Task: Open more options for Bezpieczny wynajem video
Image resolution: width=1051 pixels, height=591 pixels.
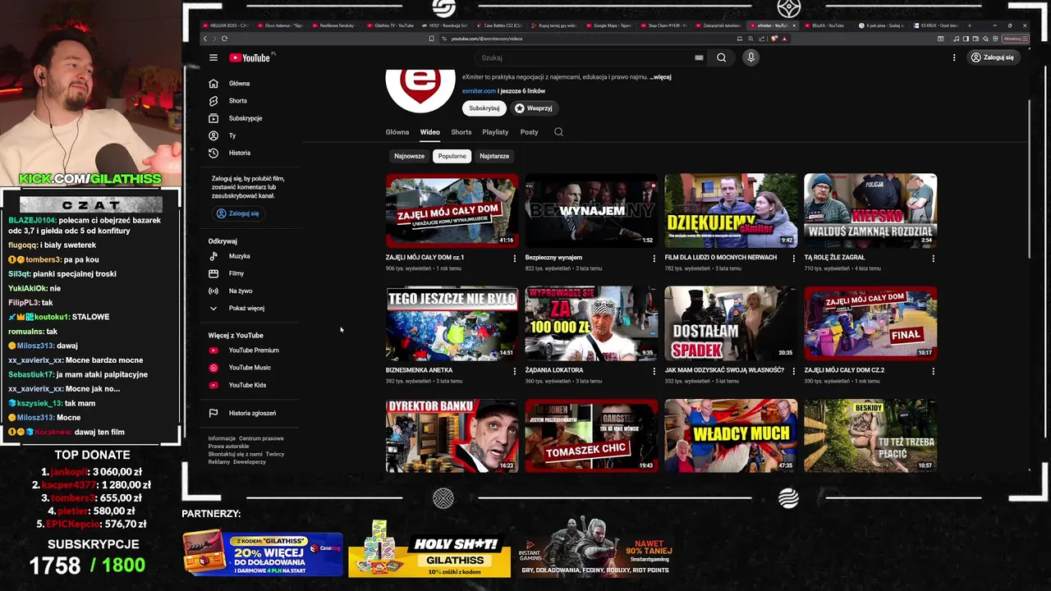Action: [x=654, y=259]
